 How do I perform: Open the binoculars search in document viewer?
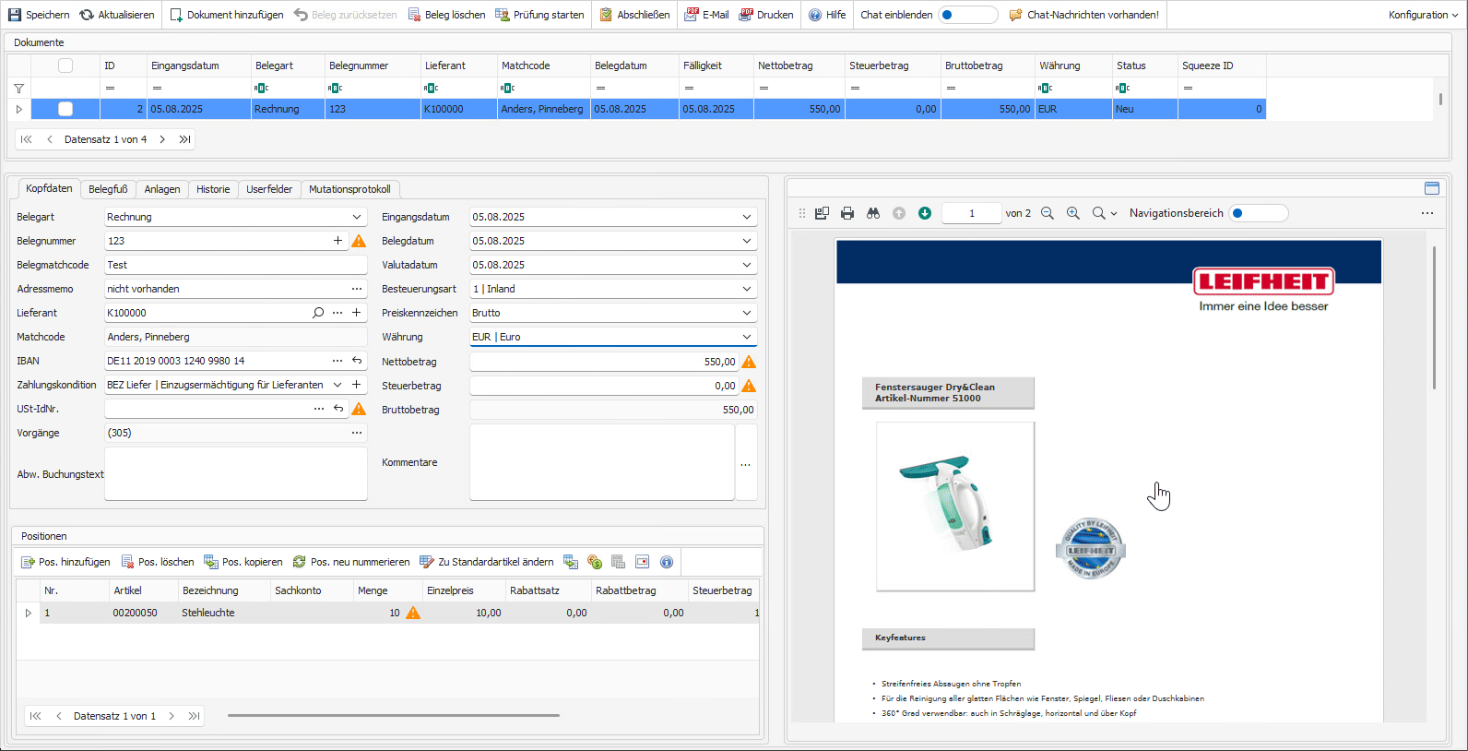[x=873, y=213]
